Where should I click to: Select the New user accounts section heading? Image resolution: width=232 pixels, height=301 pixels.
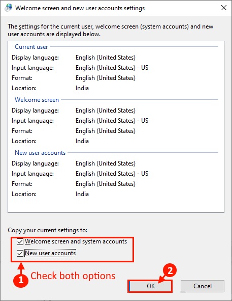(40, 153)
